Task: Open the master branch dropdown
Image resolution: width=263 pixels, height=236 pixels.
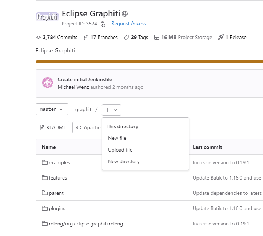Action: pyautogui.click(x=52, y=109)
